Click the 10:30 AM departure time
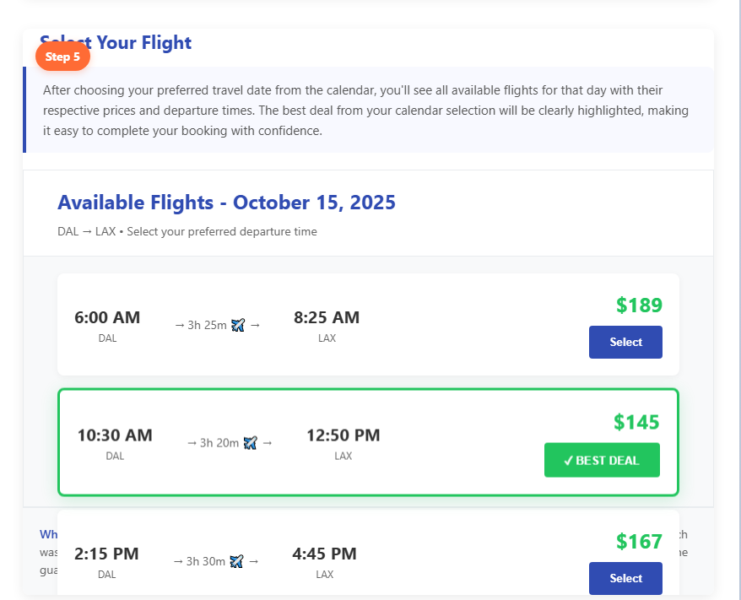The height and width of the screenshot is (600, 741). coord(115,435)
